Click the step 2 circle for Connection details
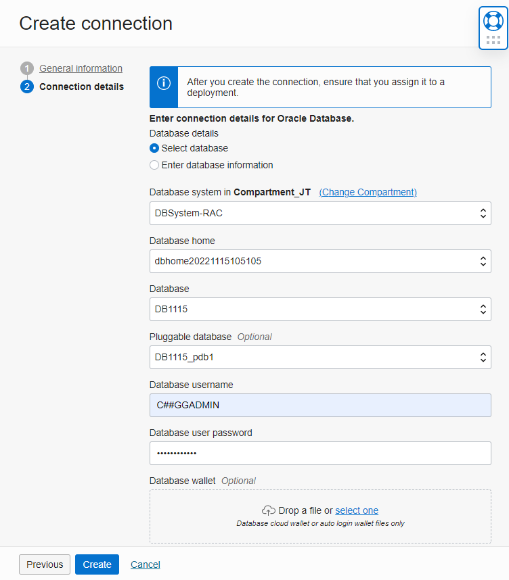Screen dimensions: 509x580 (x=27, y=87)
